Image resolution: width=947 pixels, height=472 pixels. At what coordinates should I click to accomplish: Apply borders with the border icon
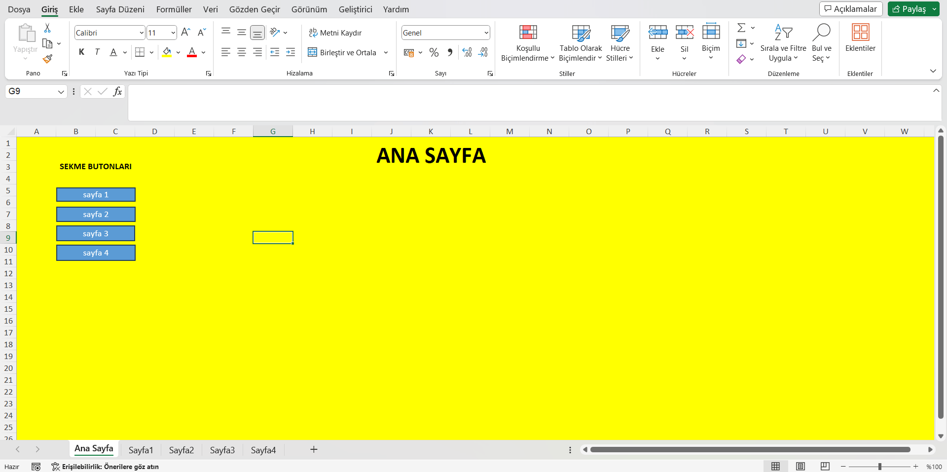click(x=140, y=52)
